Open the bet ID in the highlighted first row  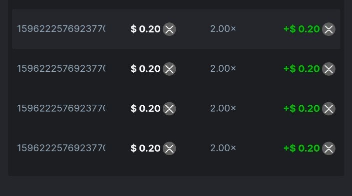click(x=61, y=29)
